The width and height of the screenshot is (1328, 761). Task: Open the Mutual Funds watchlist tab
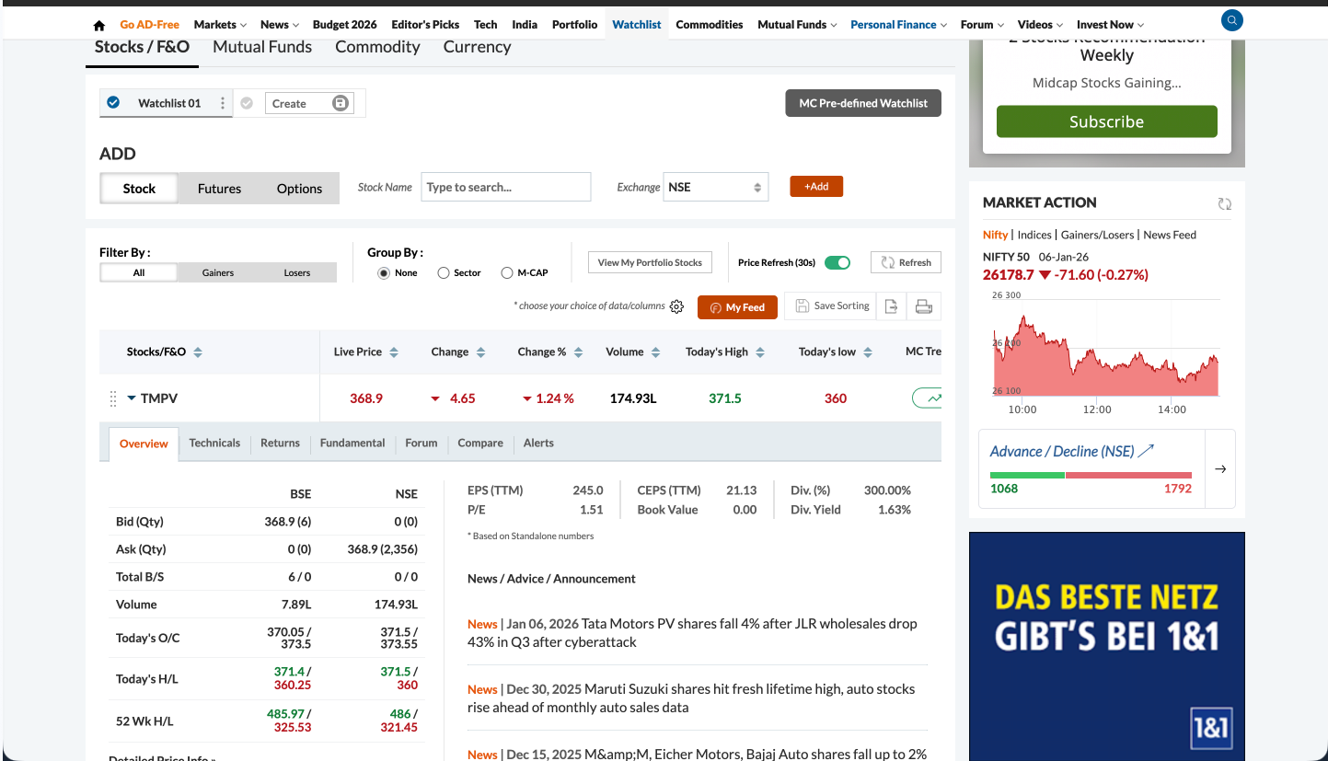click(x=262, y=47)
